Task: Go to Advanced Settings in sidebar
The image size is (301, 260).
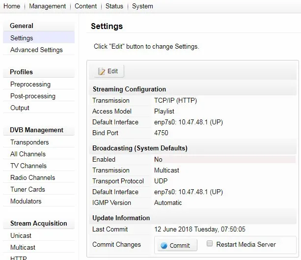Action: pos(36,50)
